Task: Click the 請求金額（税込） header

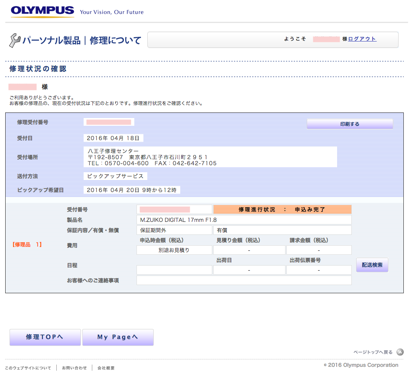Action: (x=309, y=240)
